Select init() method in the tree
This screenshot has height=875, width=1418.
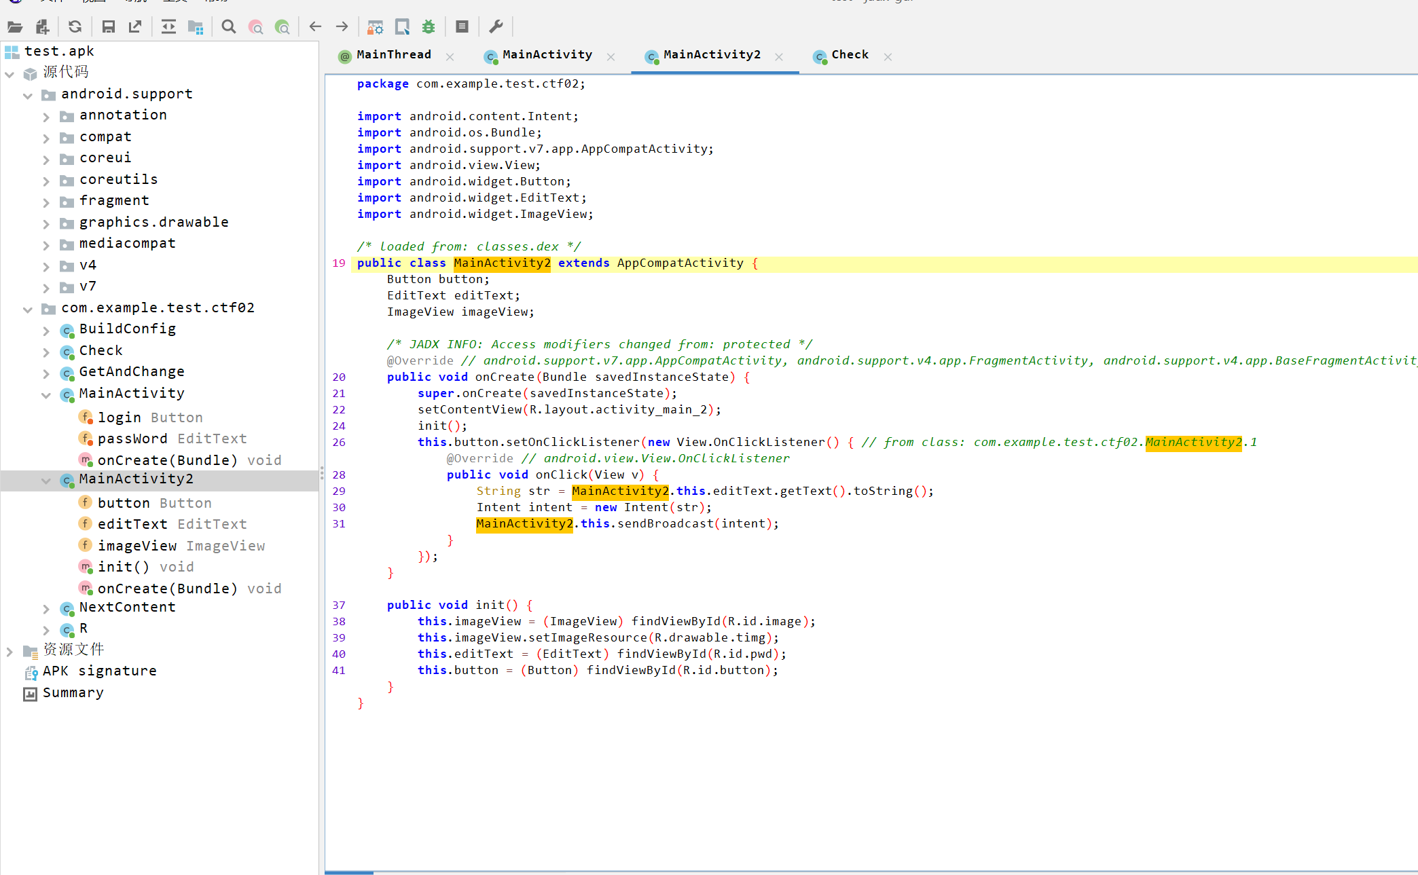(x=123, y=567)
